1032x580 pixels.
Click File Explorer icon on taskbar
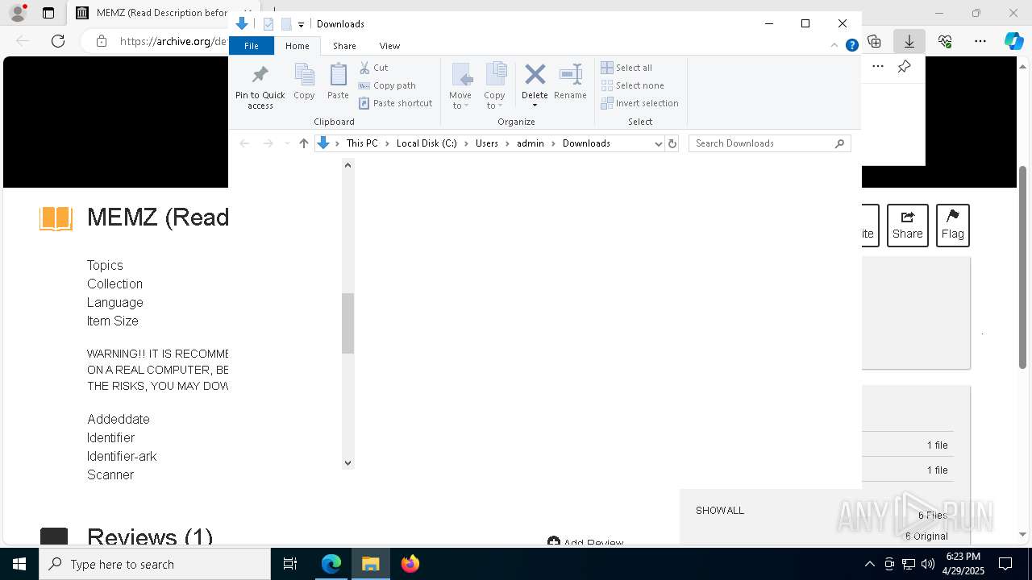coord(371,564)
